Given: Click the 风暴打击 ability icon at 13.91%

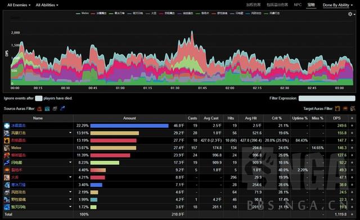Looking at the screenshot, I should point(7,133).
